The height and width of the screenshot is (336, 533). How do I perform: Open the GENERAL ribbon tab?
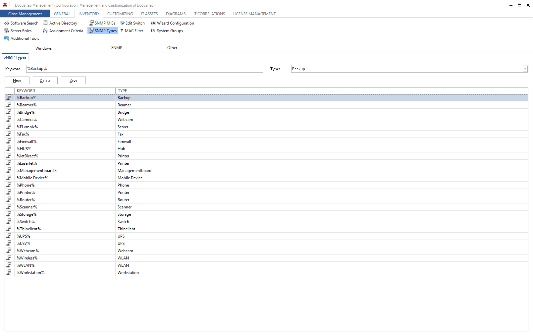tap(62, 14)
